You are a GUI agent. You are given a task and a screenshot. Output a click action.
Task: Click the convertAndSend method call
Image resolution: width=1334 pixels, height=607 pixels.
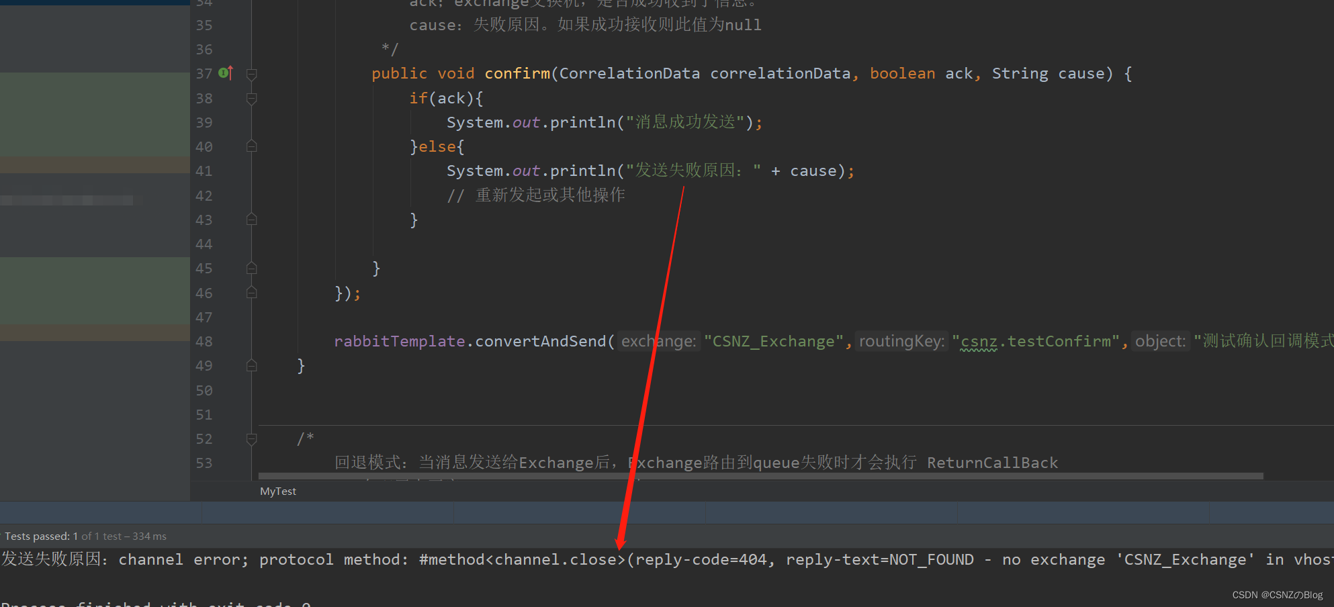click(541, 342)
